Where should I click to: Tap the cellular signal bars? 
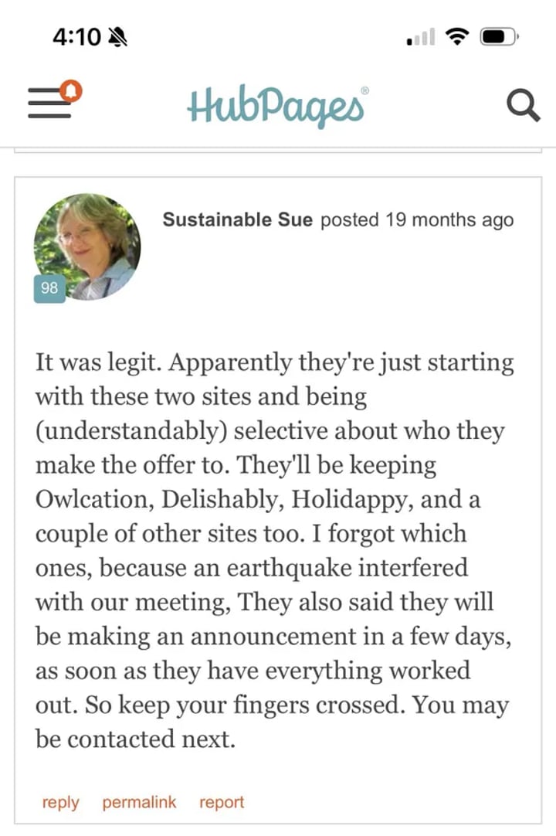421,37
